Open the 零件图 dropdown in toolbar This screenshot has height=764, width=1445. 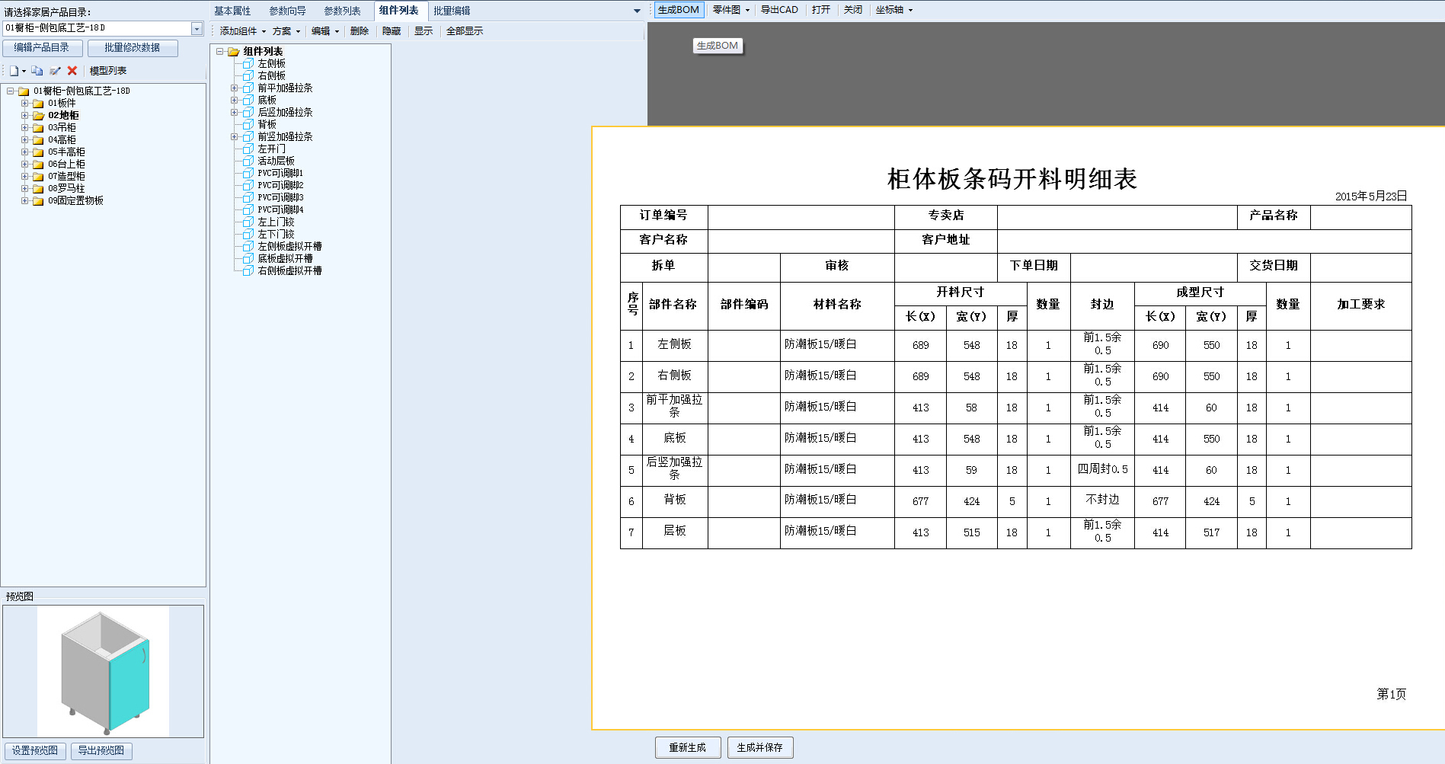pos(730,10)
